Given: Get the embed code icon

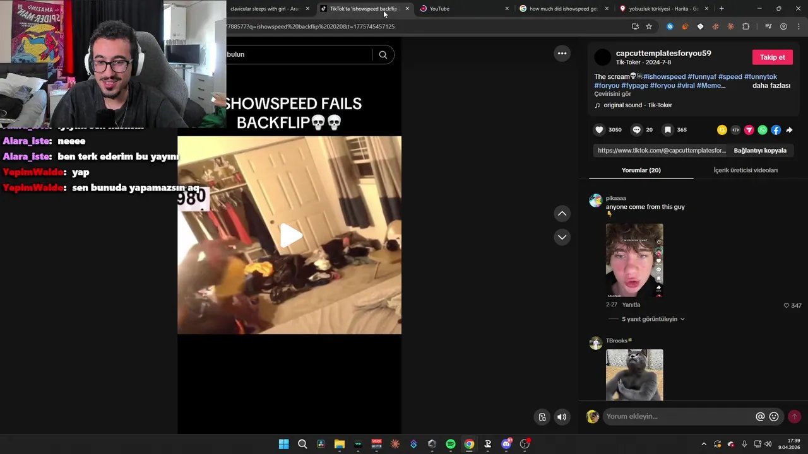Looking at the screenshot, I should pyautogui.click(x=735, y=130).
